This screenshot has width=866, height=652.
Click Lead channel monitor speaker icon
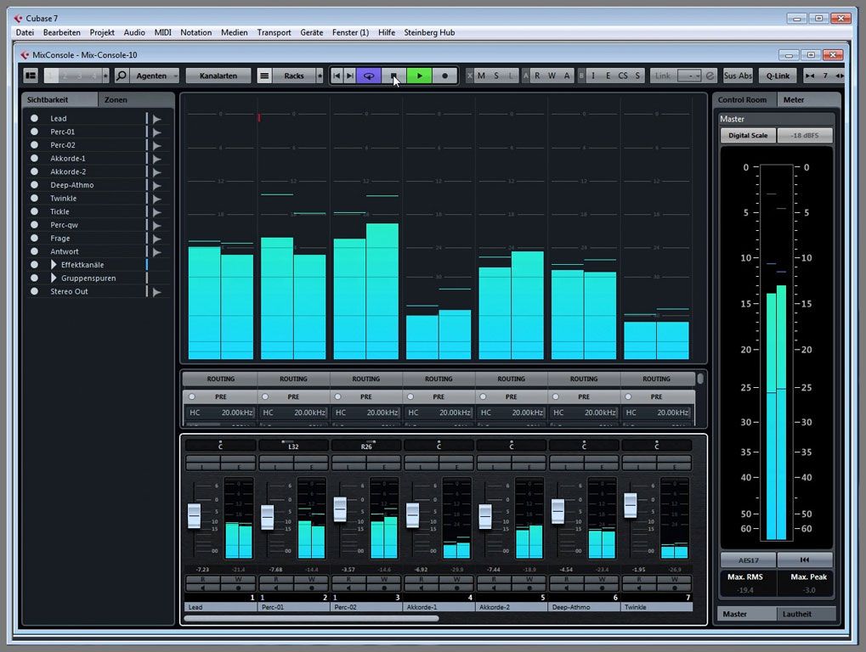[203, 588]
